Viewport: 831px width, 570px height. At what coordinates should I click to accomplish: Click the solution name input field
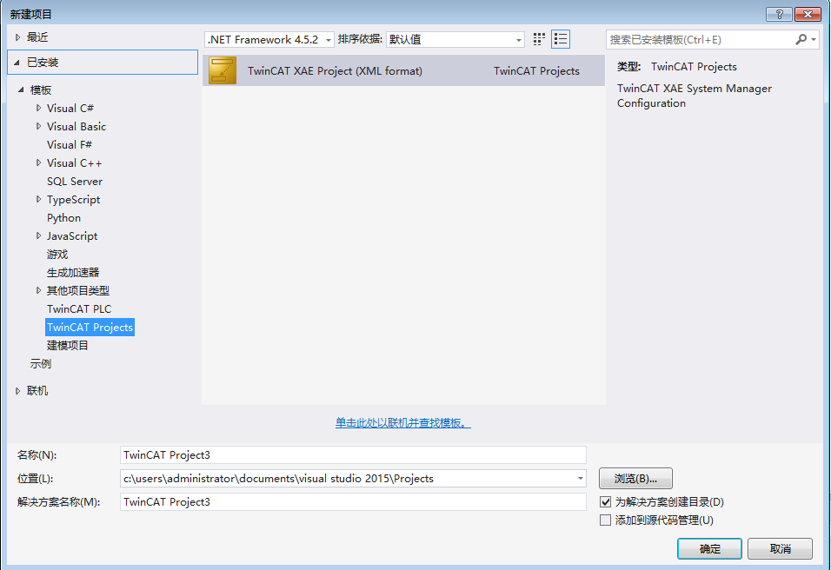(353, 501)
